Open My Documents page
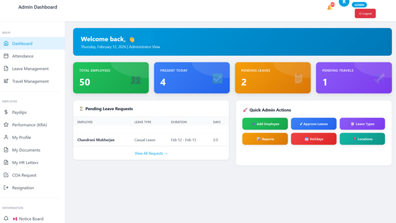The image size is (396, 223). tap(32, 150)
